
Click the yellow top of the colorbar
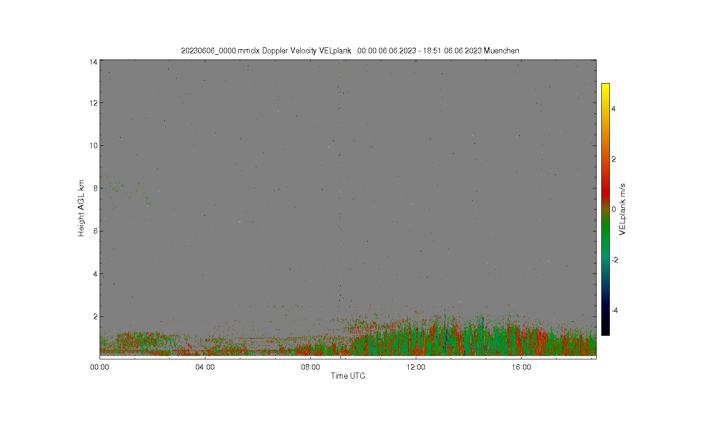coord(605,86)
